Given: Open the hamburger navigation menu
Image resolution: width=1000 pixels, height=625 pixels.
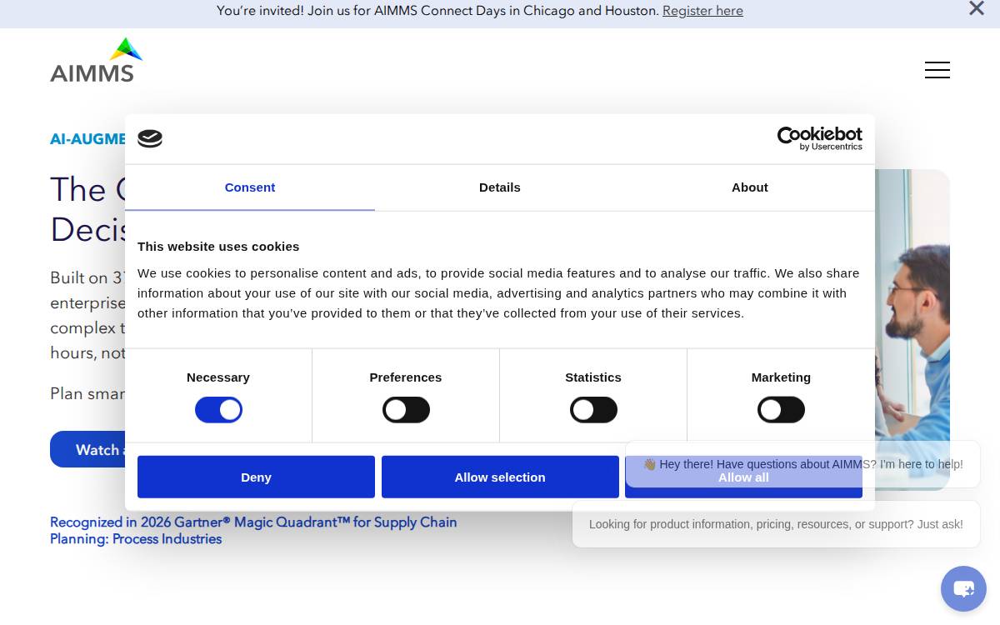Looking at the screenshot, I should point(937,70).
